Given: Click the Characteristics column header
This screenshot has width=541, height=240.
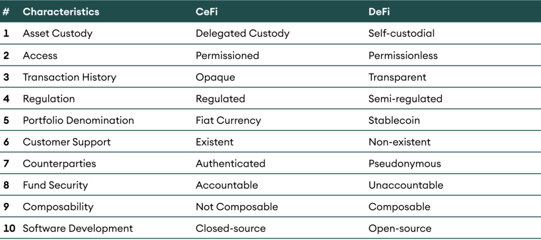Looking at the screenshot, I should point(61,12).
